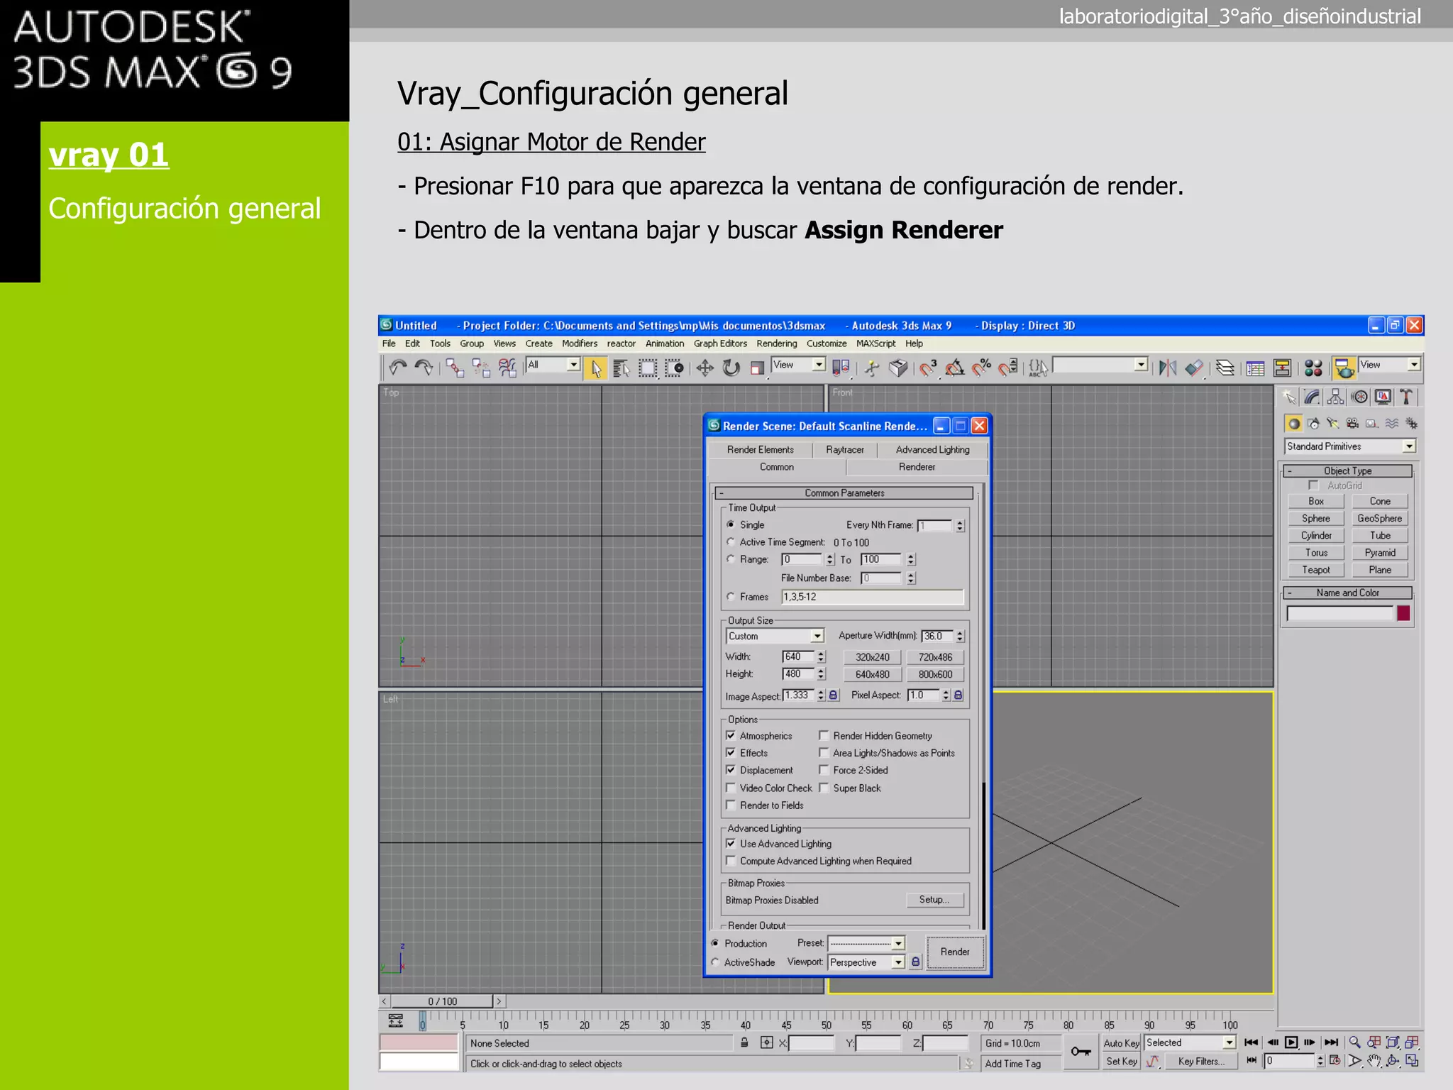
Task: Click the Bitmap Proxies Setup button
Action: [x=934, y=899]
